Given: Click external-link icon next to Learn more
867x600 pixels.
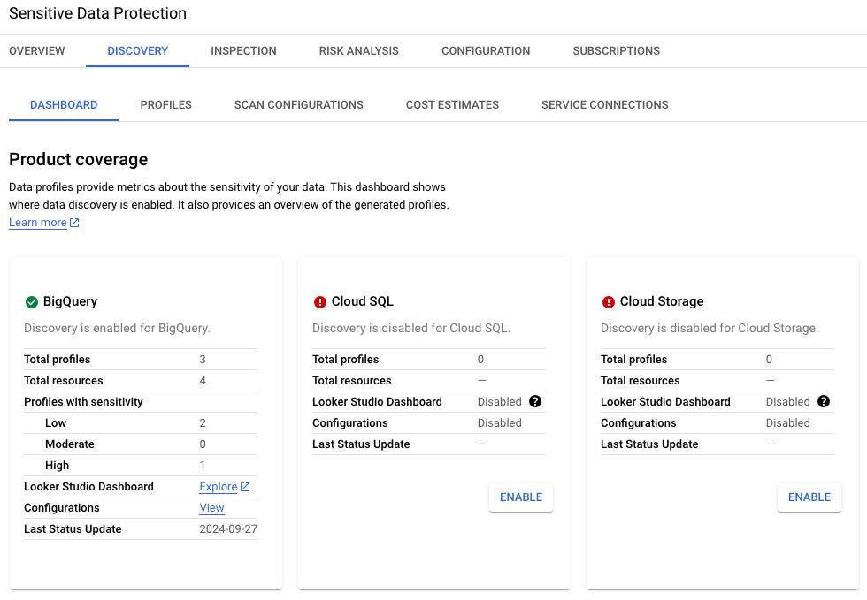Looking at the screenshot, I should click(74, 223).
